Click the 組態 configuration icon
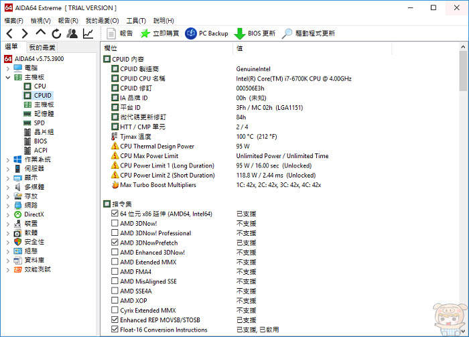Image resolution: width=469 pixels, height=337 pixels. [18, 251]
